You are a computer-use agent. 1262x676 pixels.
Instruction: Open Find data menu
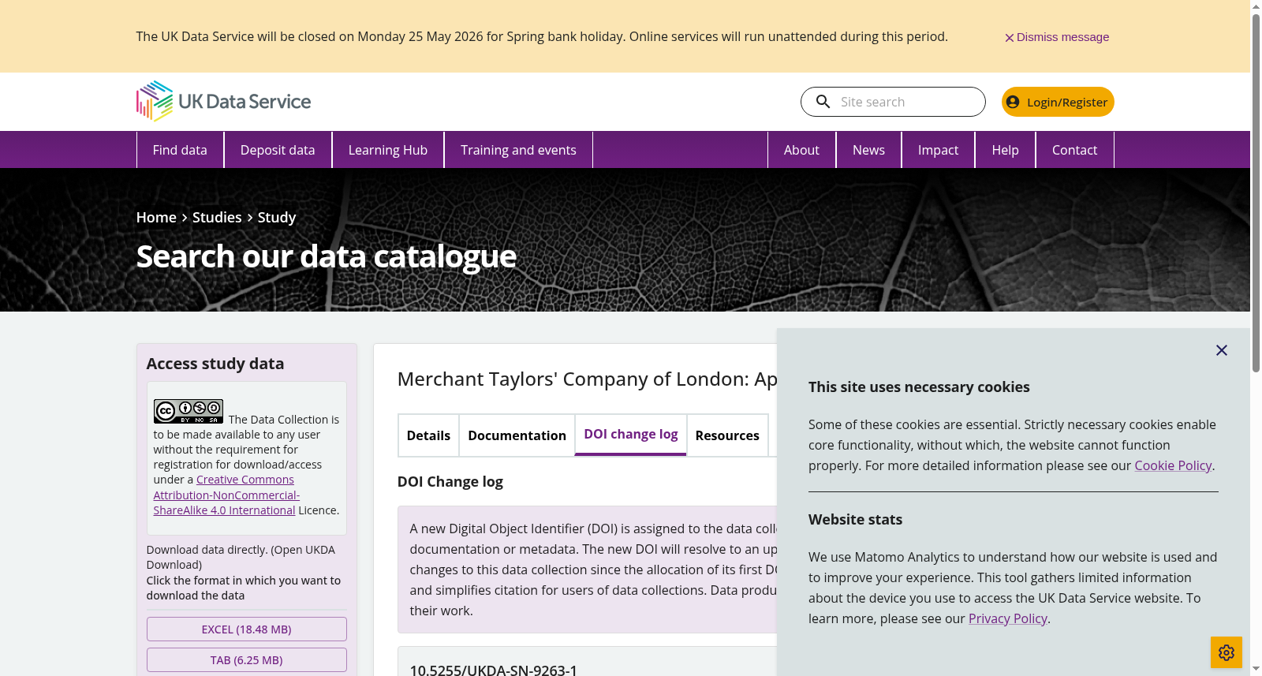pos(180,150)
